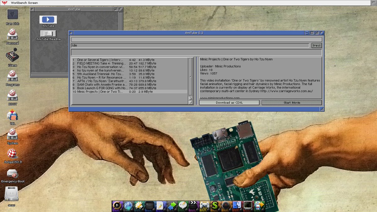Viewport: 377px width, 212px height.
Task: Click the Workbench Screen title bar
Action: pyautogui.click(x=185, y=3)
